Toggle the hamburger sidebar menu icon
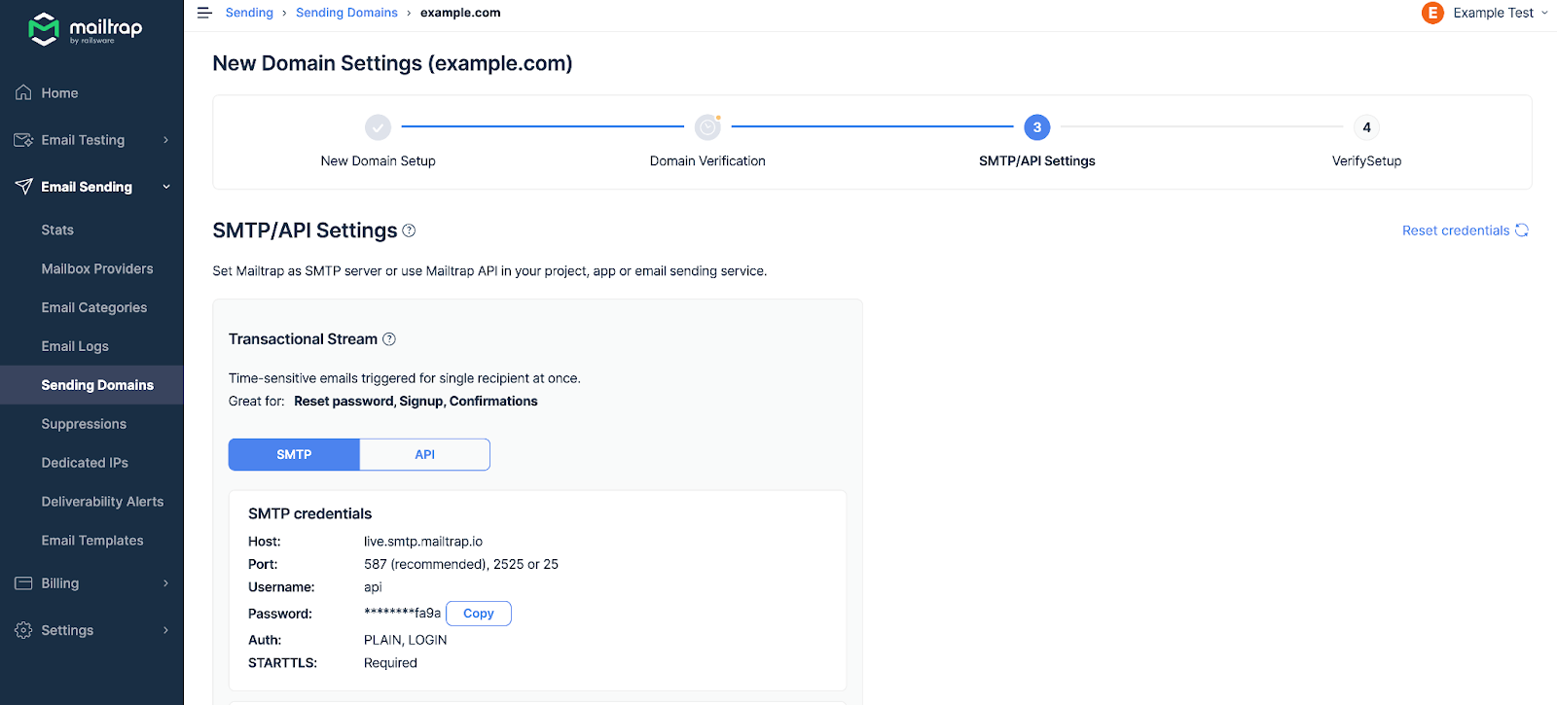This screenshot has width=1557, height=705. click(x=204, y=13)
